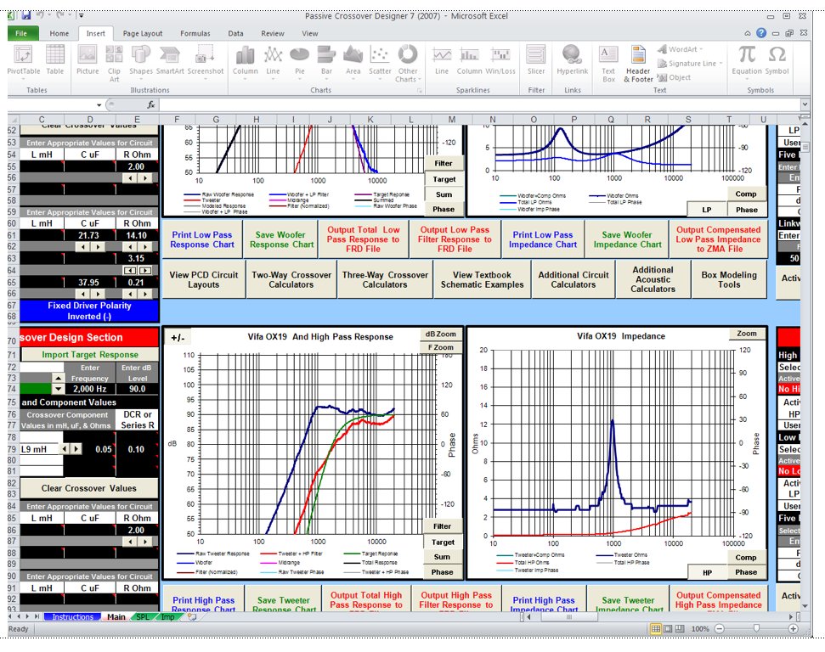Click Import Target Response button
Viewport: 825px width, 652px height.
[89, 354]
